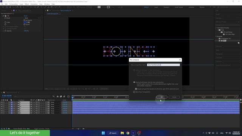242x136 pixels.
Task: Open layer 1 Parent dropdown
Action: tap(56, 102)
